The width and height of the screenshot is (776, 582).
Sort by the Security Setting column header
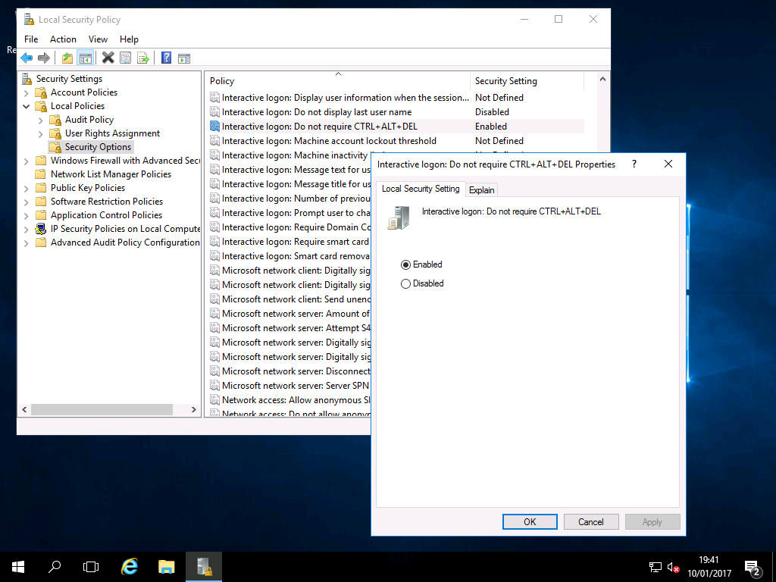[x=527, y=80]
